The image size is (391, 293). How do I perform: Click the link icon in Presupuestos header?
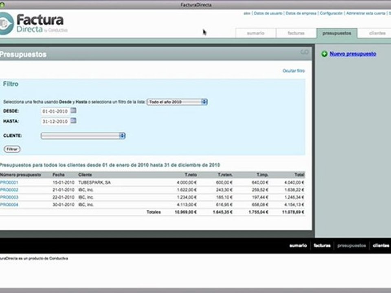pos(305,52)
